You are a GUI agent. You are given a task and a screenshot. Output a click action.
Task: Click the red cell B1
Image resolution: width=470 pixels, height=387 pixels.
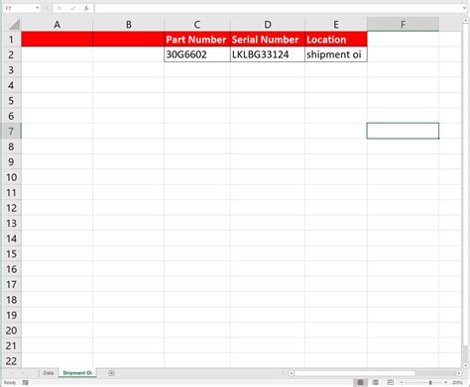pyautogui.click(x=129, y=40)
